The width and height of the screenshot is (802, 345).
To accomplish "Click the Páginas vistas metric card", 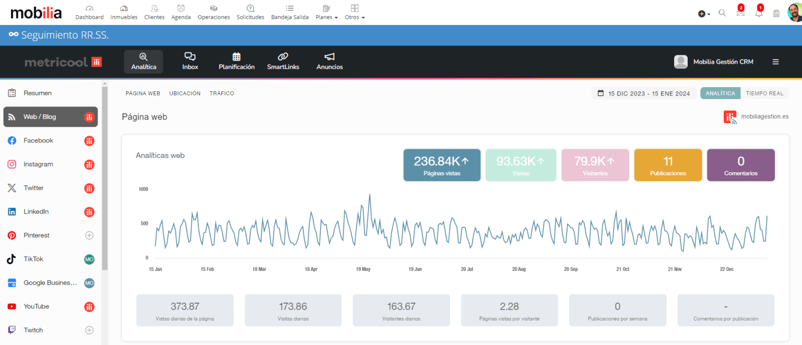I will click(442, 165).
